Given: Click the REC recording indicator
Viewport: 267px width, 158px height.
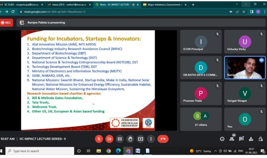Looking at the screenshot, I should click(6, 22).
